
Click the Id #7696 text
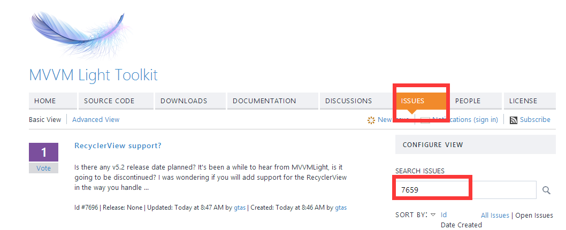[87, 208]
